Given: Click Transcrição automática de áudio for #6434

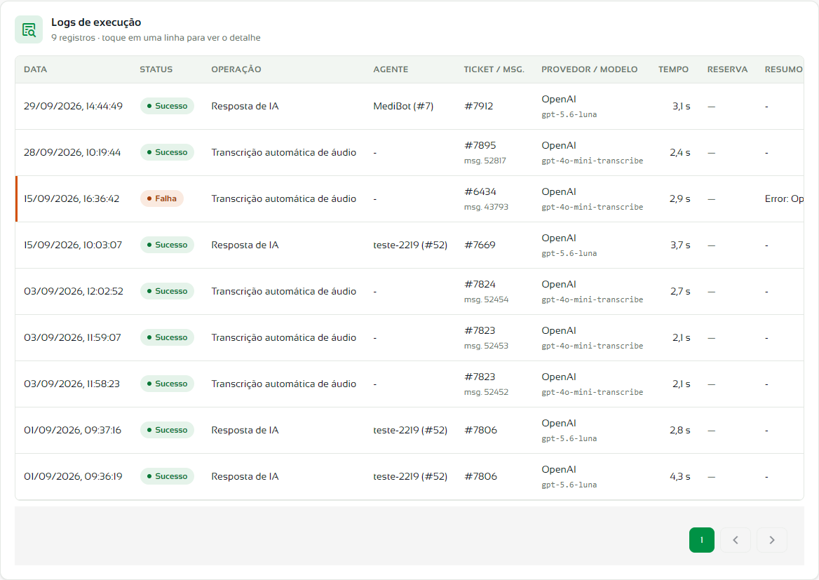Looking at the screenshot, I should pyautogui.click(x=283, y=198).
